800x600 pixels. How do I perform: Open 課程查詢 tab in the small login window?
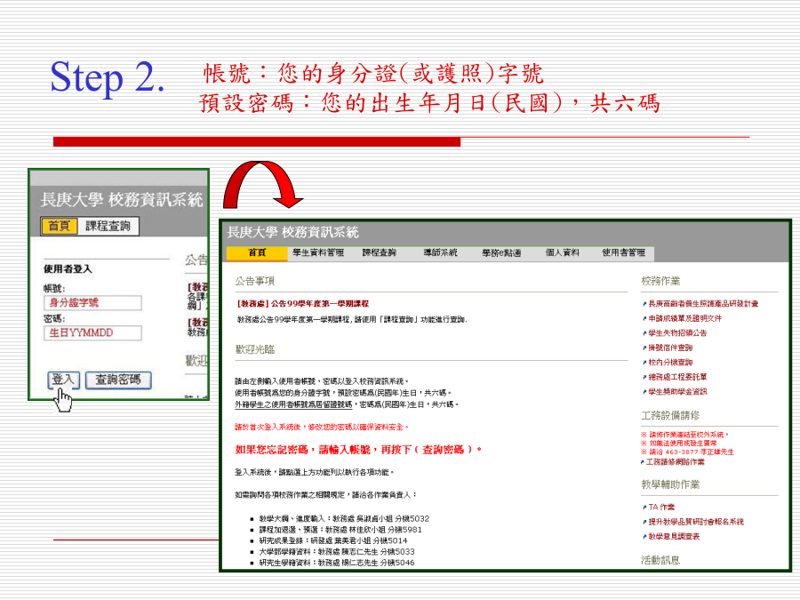coord(108,226)
